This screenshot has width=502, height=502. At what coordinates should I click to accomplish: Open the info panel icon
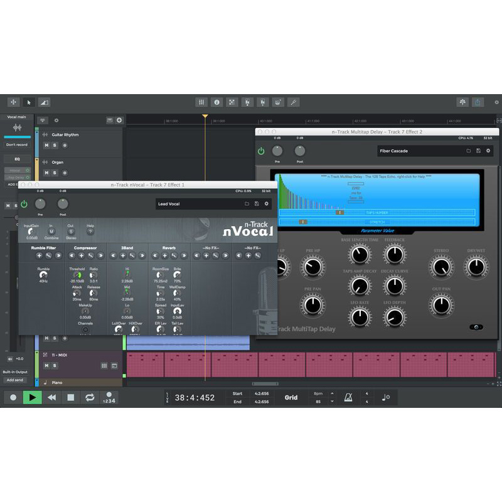point(216,102)
